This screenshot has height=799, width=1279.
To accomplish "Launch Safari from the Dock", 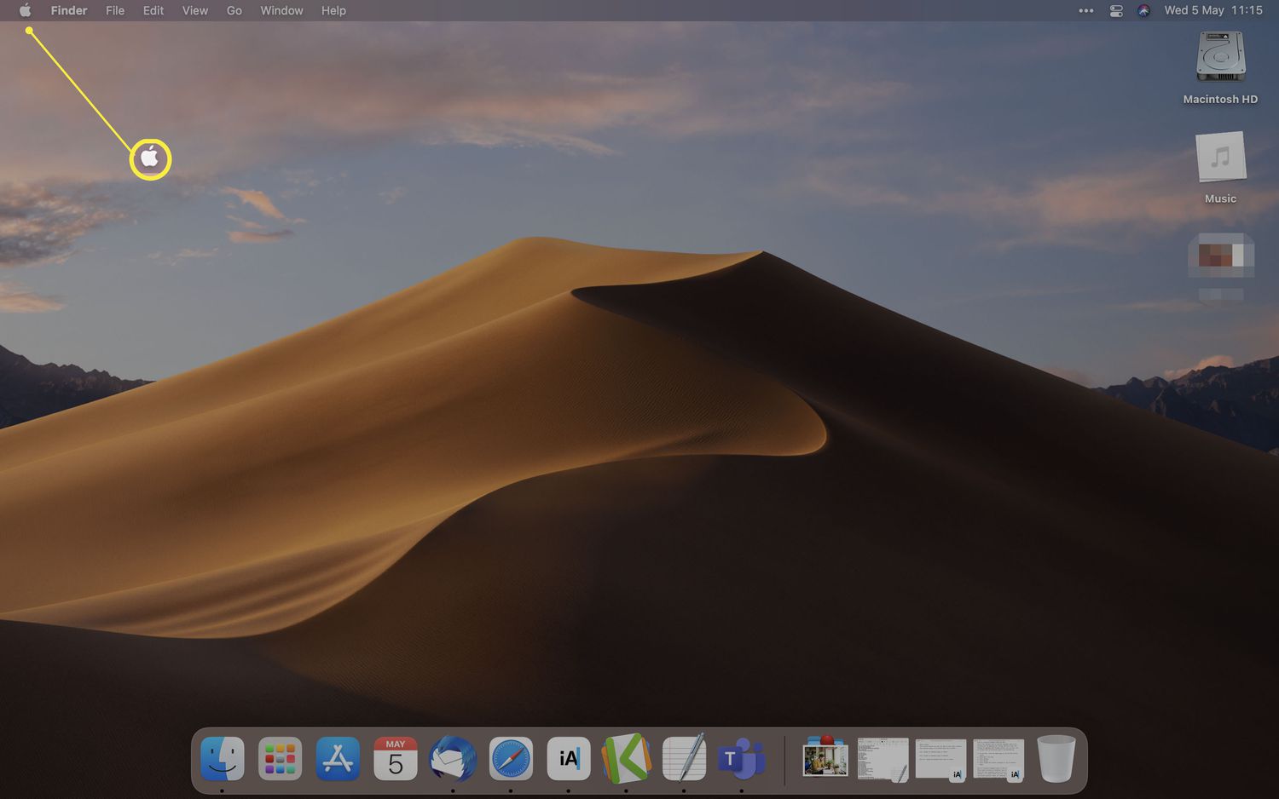I will click(511, 758).
